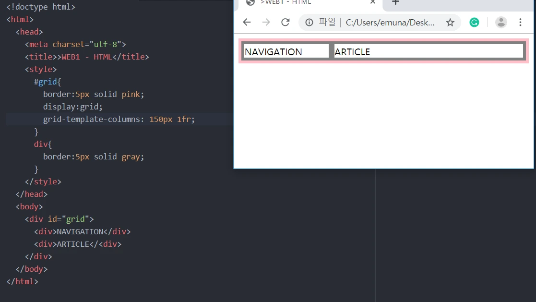Screen dimensions: 536x302
Task: Click the 'div{' selector in code
Action: pyautogui.click(x=43, y=145)
